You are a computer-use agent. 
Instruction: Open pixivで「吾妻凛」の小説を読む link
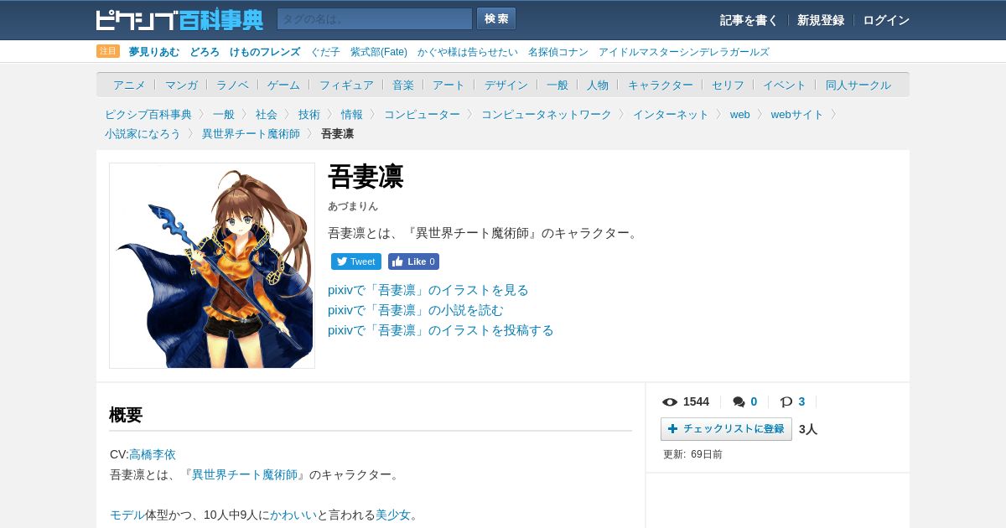(x=416, y=310)
